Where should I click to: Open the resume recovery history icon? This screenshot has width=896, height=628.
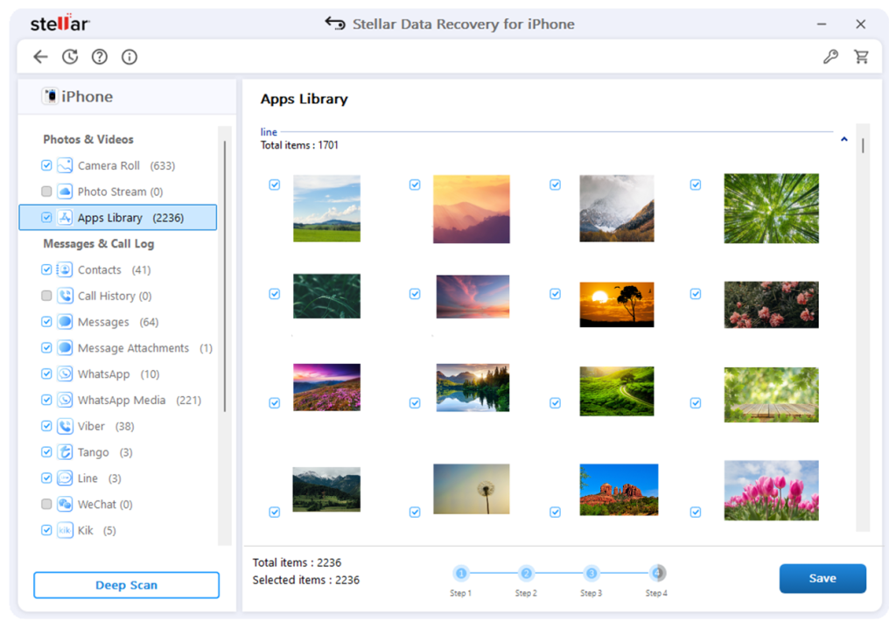(70, 57)
